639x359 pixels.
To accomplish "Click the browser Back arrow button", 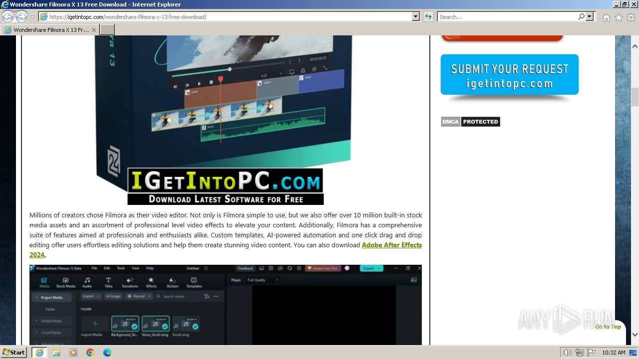I will click(7, 17).
